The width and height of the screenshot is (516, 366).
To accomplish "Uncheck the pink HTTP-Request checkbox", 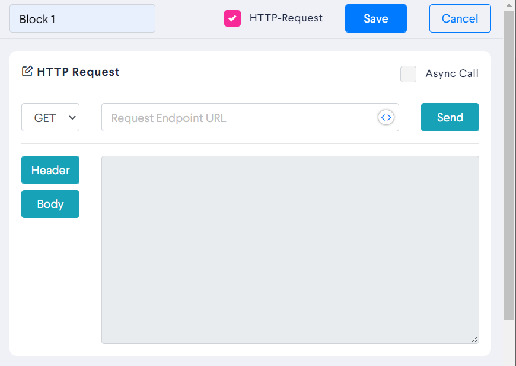I will coord(232,18).
